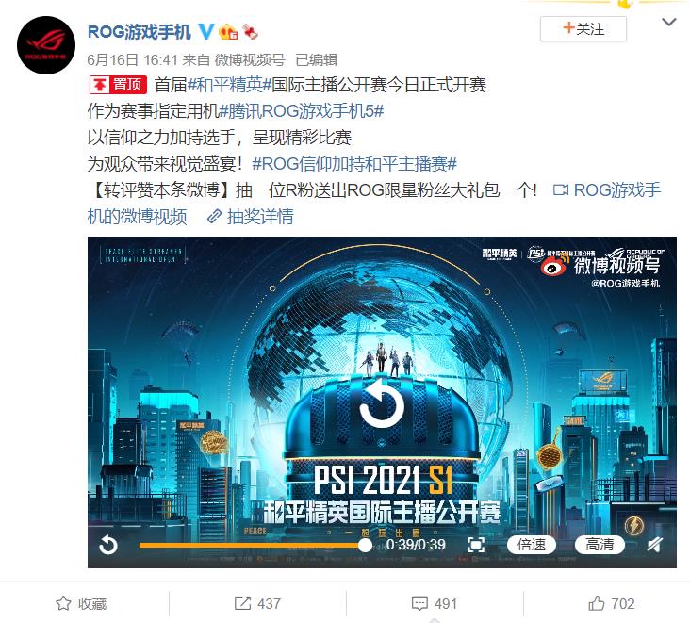This screenshot has width=690, height=623.
Task: Click the large replay icon in video center
Action: [382, 404]
